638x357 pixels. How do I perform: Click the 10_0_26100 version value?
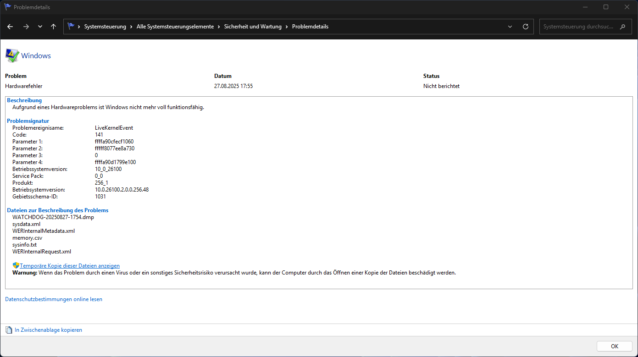point(108,169)
